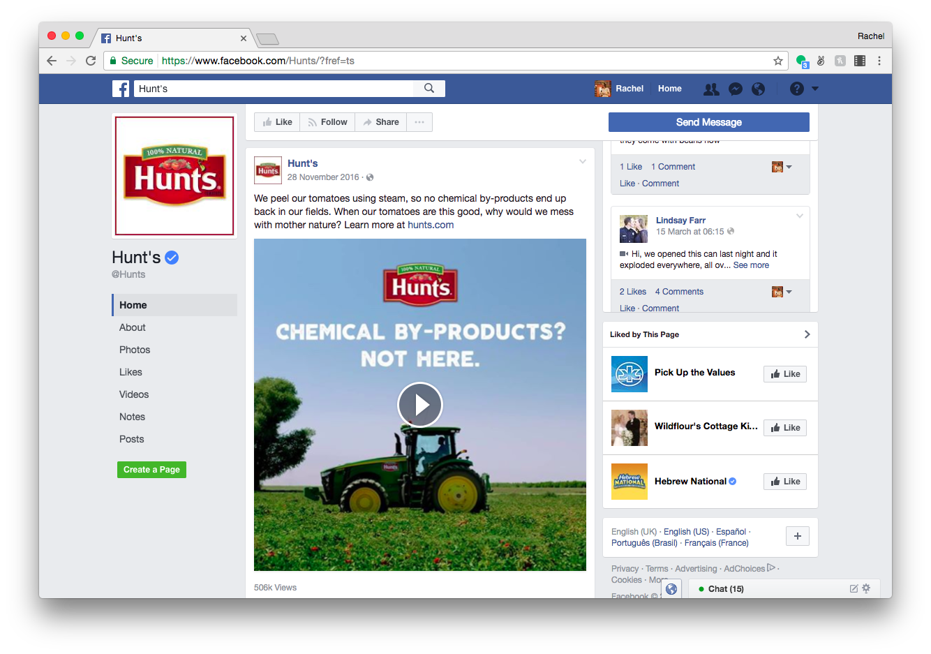
Task: Click the 2 Likes link
Action: (633, 292)
